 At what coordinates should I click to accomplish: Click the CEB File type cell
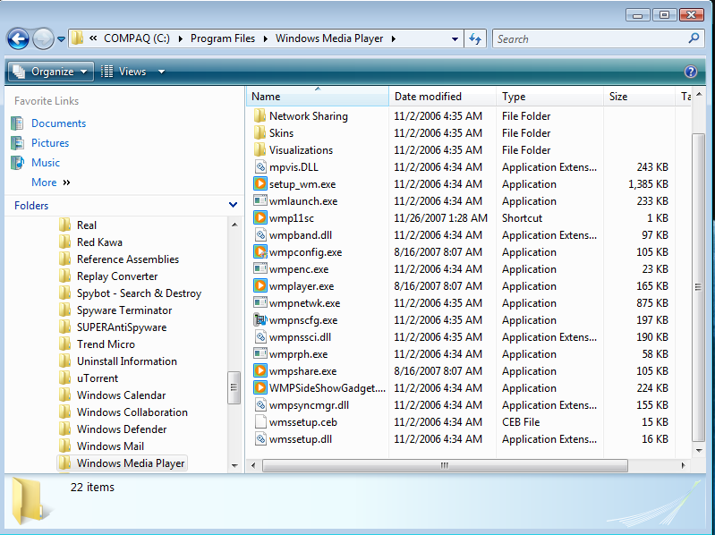[521, 422]
